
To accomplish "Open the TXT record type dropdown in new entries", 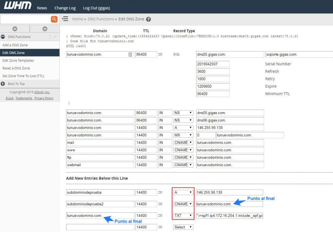I will [183, 215].
